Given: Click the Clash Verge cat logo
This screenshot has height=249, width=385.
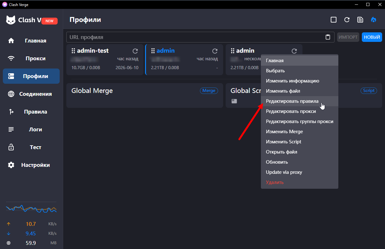Looking at the screenshot, I should tap(11, 20).
